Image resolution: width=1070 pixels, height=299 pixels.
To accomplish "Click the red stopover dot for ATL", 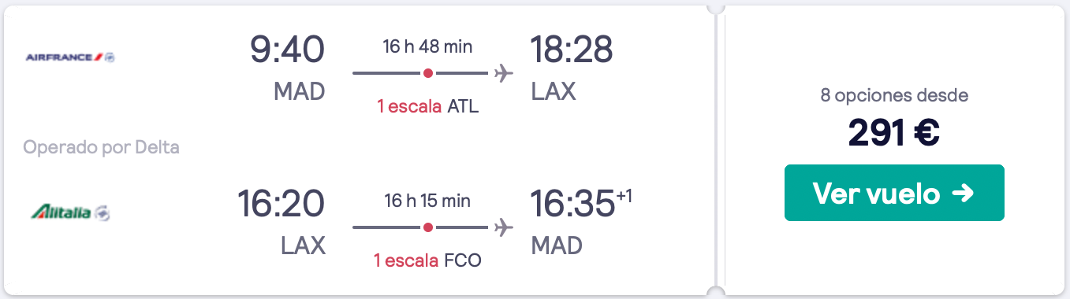I will (427, 73).
